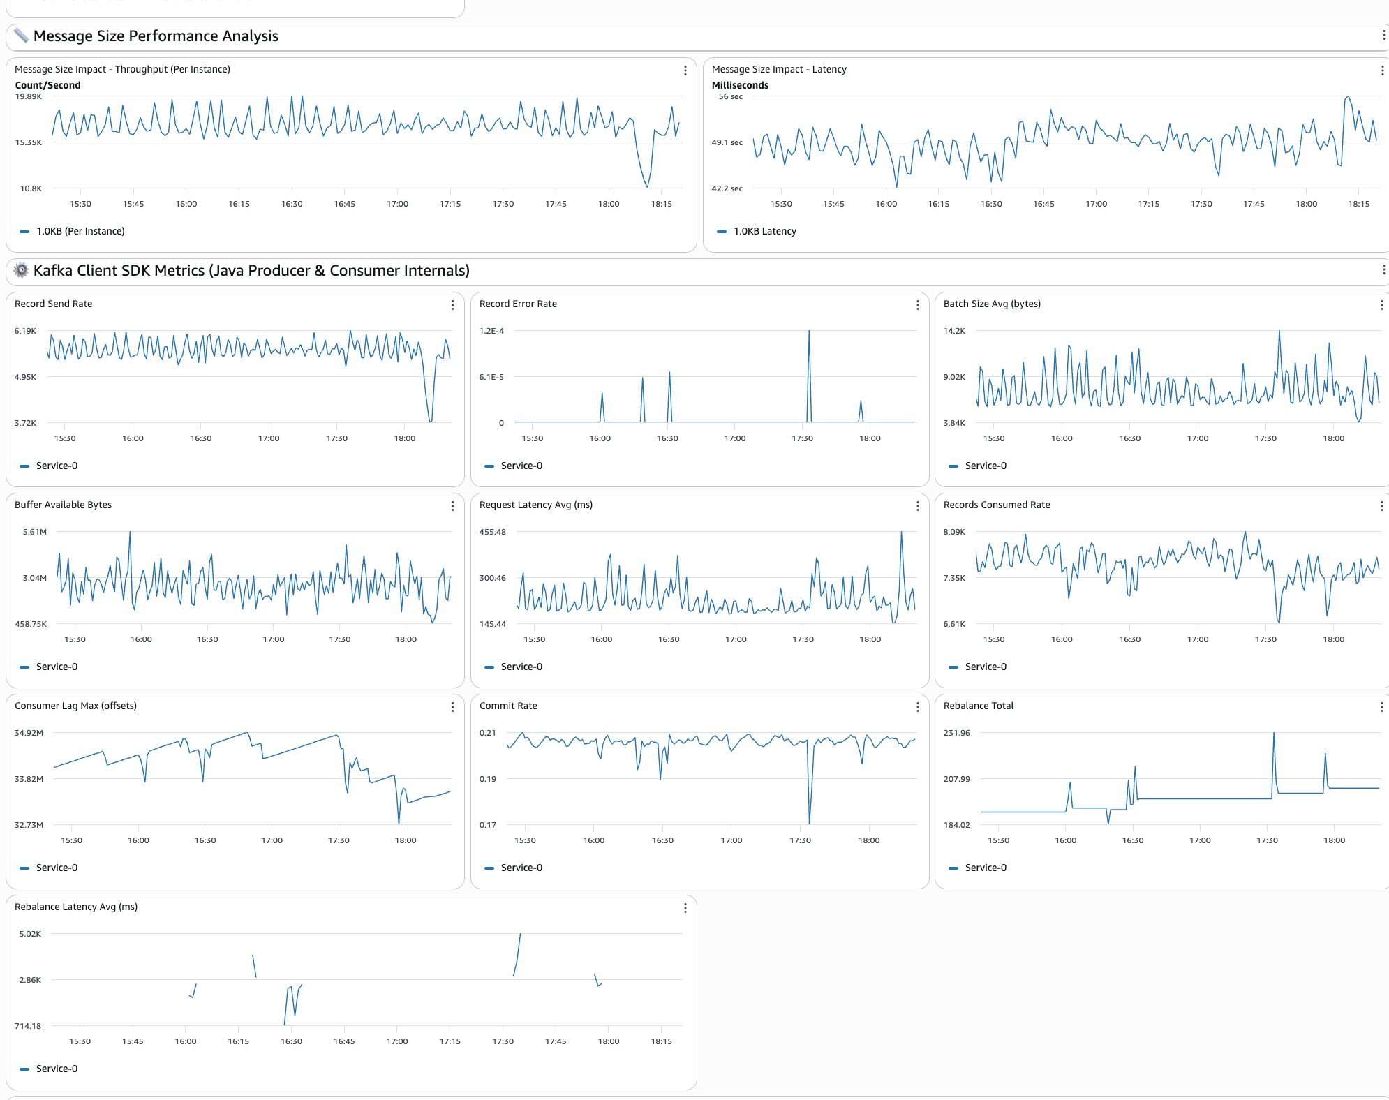
Task: Click the Rebalance Total widget title
Action: (x=978, y=706)
